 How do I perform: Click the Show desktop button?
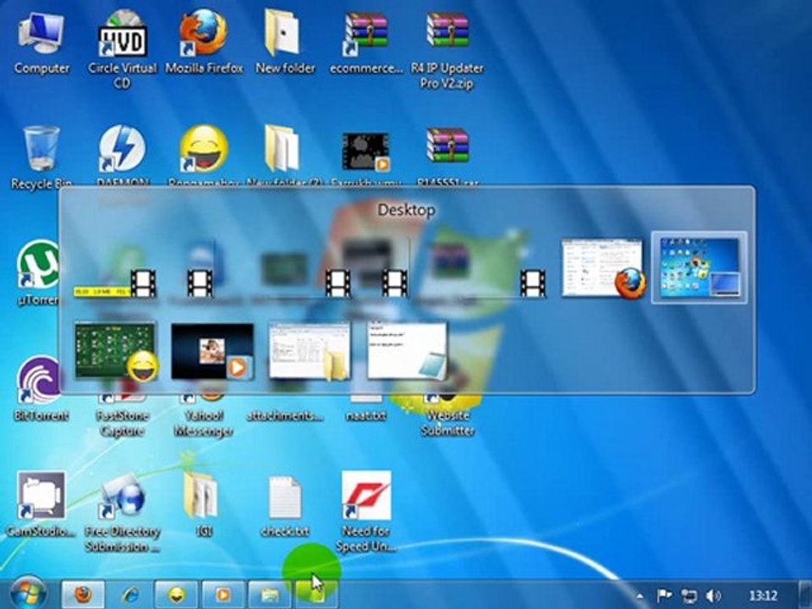[x=804, y=595]
